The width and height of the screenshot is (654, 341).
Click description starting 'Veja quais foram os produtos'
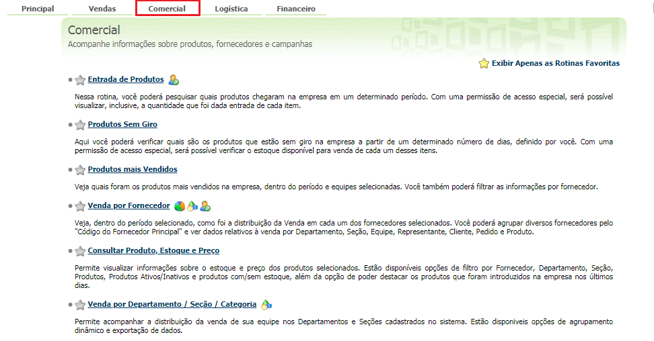pos(336,187)
